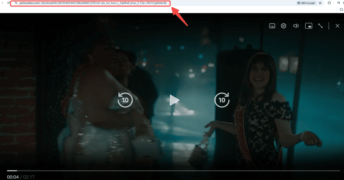Viewport: 344px width, 180px height.
Task: Open the browser extensions menu
Action: coord(329,3)
